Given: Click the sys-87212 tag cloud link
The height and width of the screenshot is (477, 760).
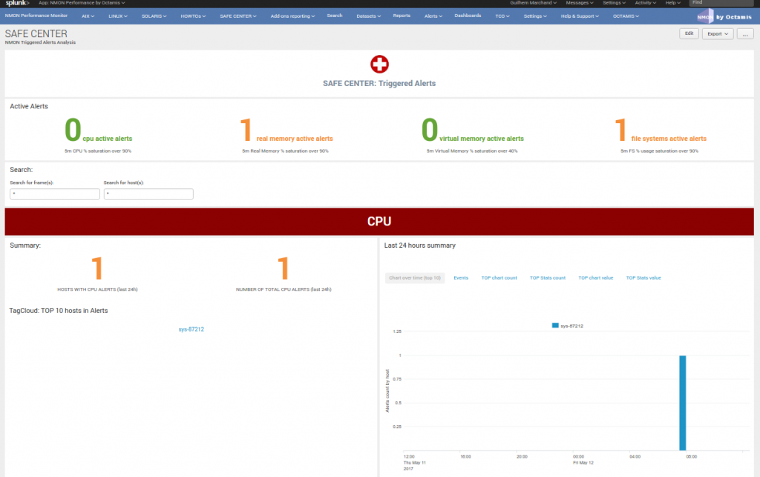Looking at the screenshot, I should coord(191,329).
